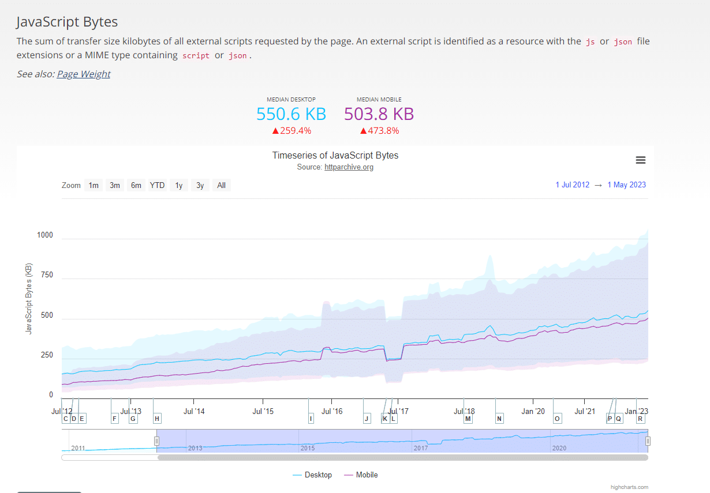Select the YTD zoom range

[x=157, y=186]
